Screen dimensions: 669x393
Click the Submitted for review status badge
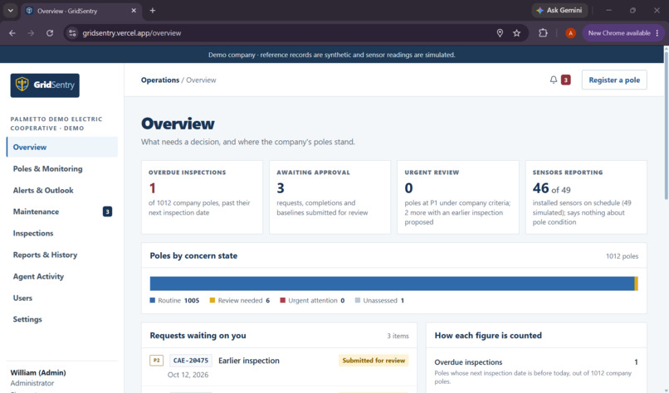point(374,360)
